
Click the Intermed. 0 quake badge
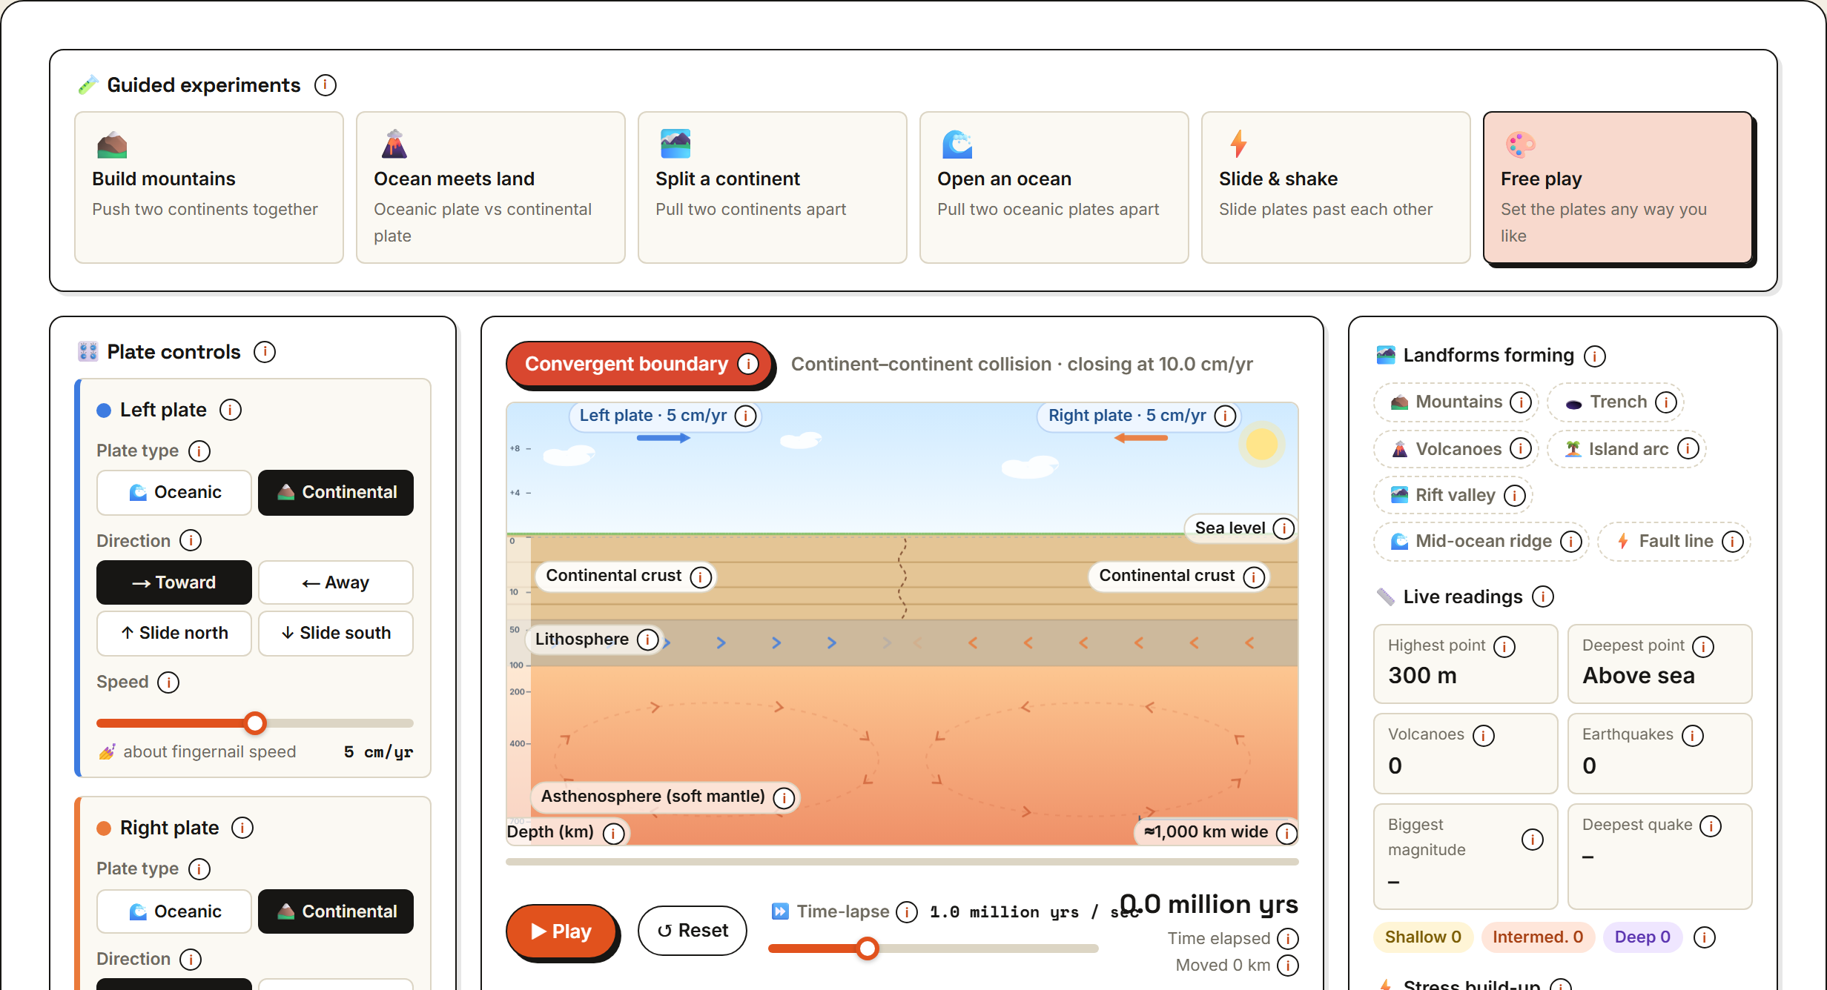click(1537, 937)
